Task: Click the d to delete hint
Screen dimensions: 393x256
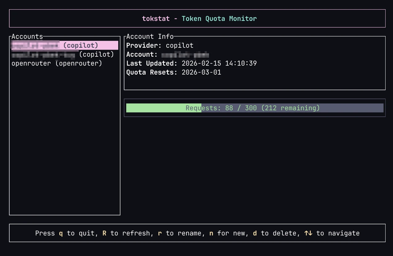Action: click(274, 233)
